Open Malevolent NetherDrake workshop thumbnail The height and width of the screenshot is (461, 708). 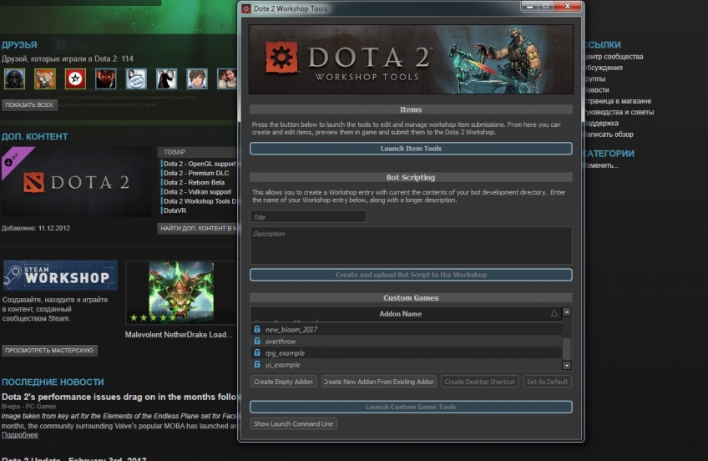click(x=181, y=292)
